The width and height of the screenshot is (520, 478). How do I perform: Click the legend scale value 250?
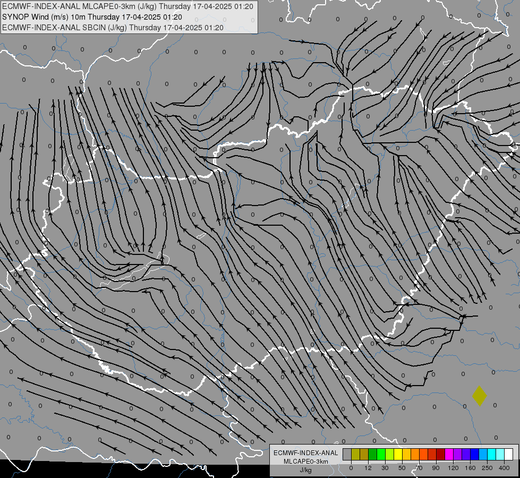487,468
